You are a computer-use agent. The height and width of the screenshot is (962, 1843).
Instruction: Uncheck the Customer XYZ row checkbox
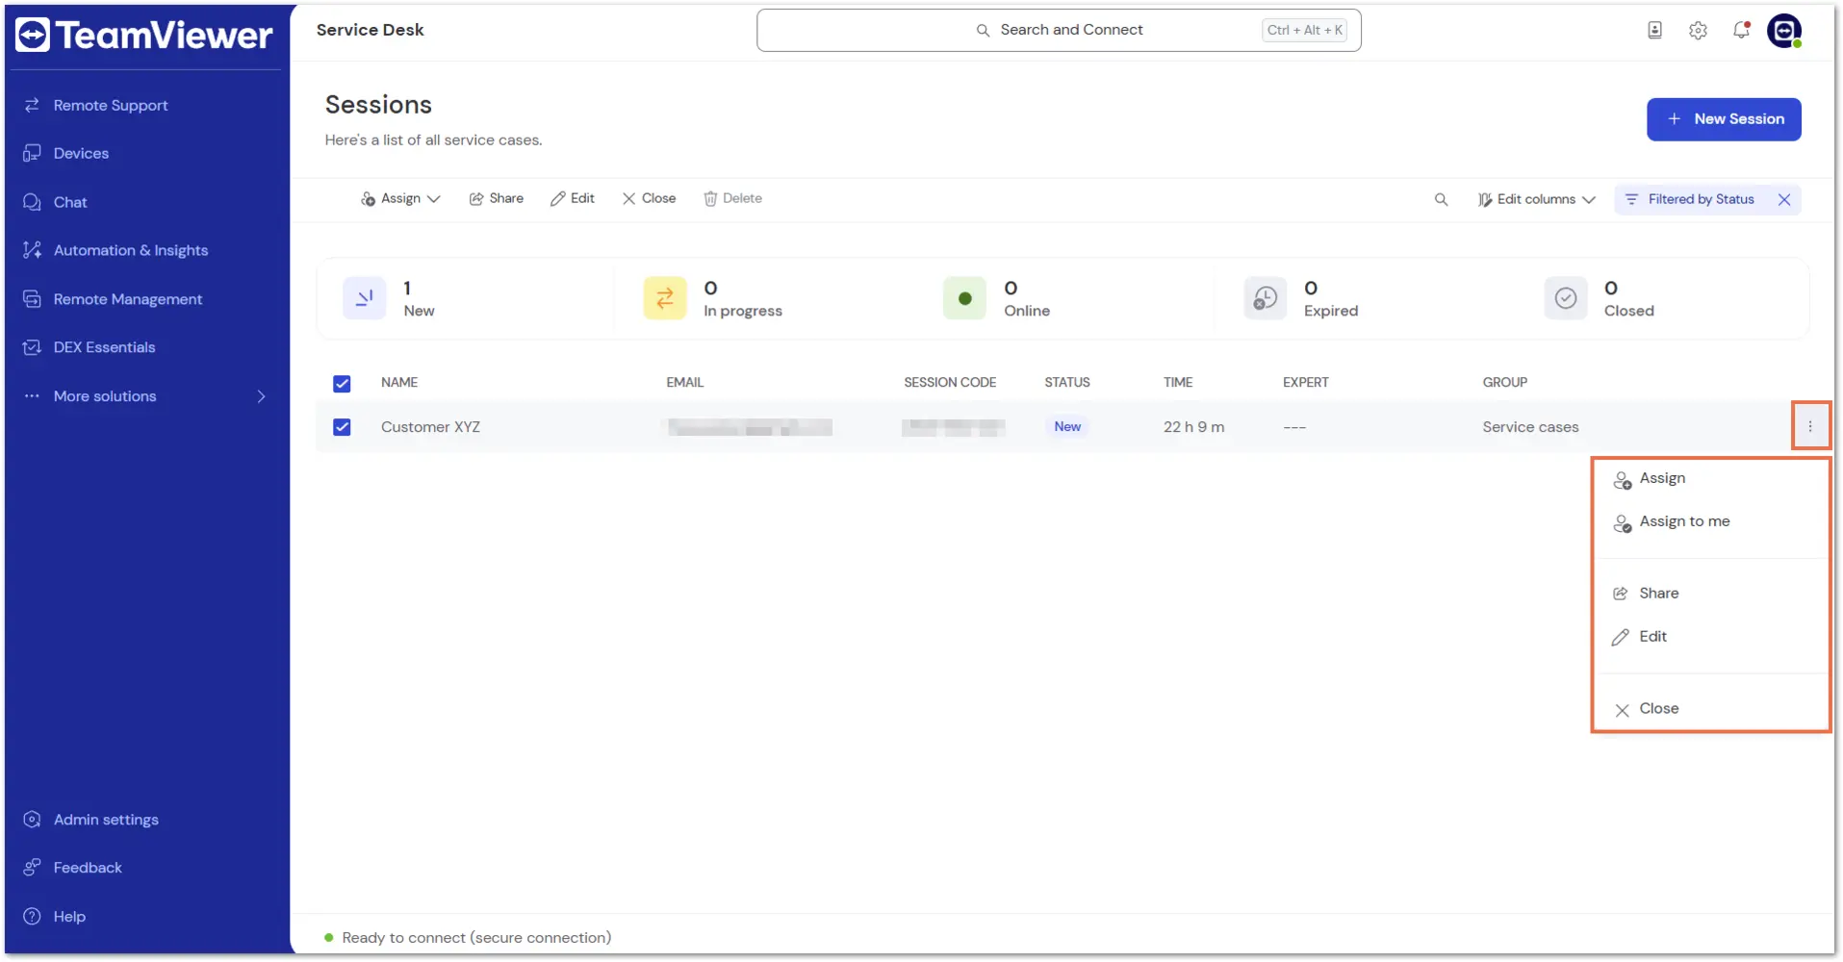point(342,427)
